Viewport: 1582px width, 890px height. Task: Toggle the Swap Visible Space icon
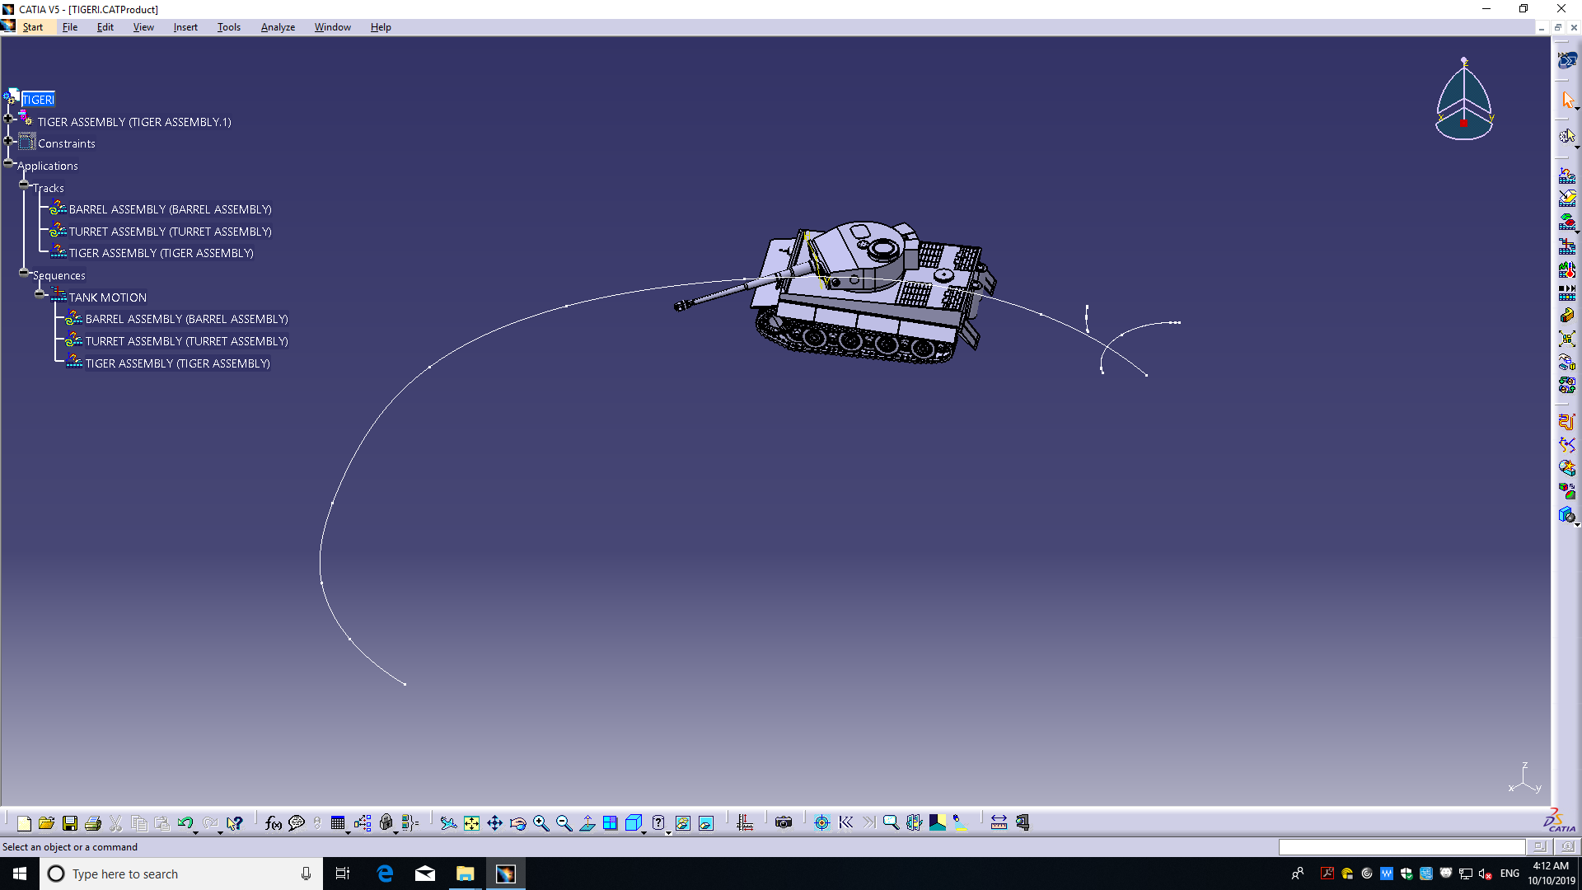coord(706,822)
